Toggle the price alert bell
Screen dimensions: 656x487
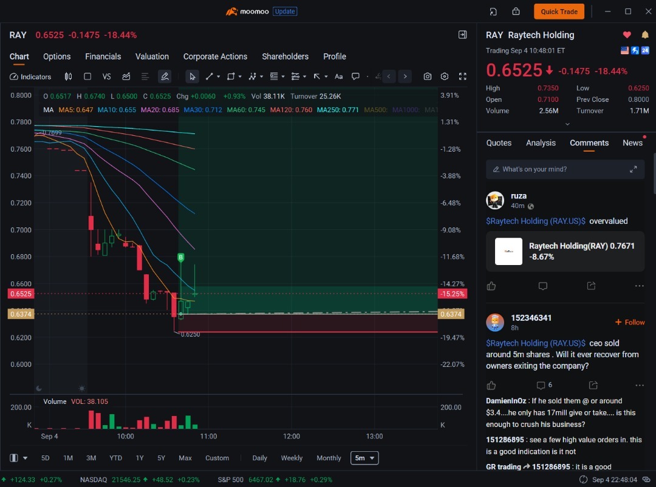tap(645, 35)
